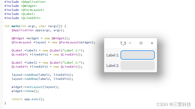Screen dimensions: 195x109
Task: Click the '#include <QLineEdit>' code line
Action: click(23, 18)
